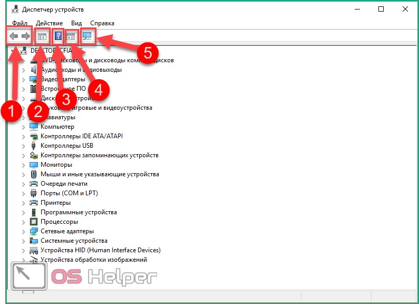Select the Очереди печати label
The height and width of the screenshot is (304, 419).
point(64,184)
